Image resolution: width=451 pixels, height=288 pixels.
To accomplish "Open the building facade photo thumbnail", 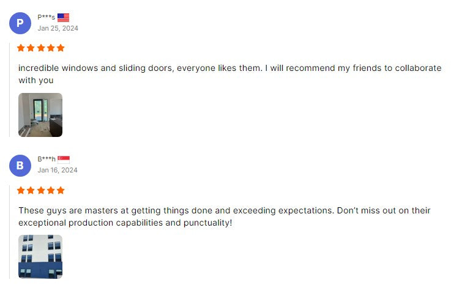I will (x=40, y=257).
